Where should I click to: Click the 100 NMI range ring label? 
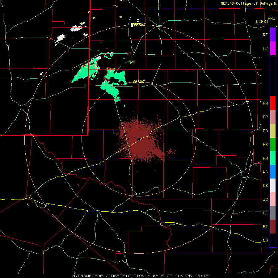[139, 24]
